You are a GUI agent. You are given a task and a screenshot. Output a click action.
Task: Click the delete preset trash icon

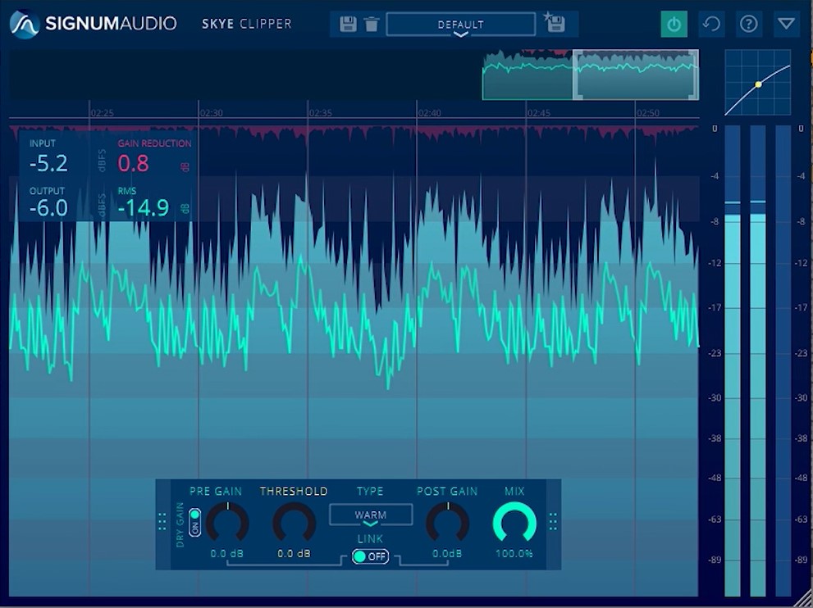pyautogui.click(x=372, y=24)
